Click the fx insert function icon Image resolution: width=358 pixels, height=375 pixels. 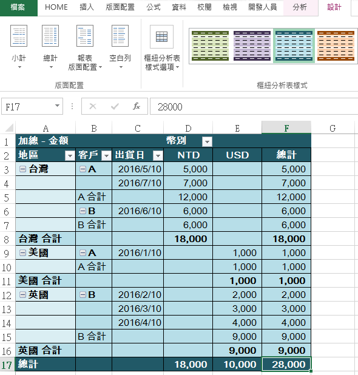pos(137,106)
